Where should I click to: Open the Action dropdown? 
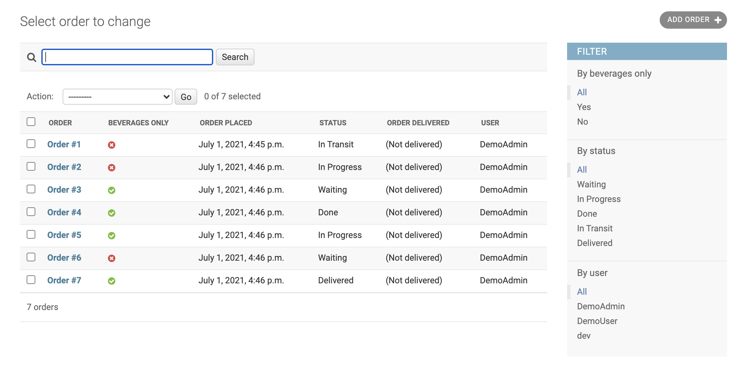click(x=118, y=97)
